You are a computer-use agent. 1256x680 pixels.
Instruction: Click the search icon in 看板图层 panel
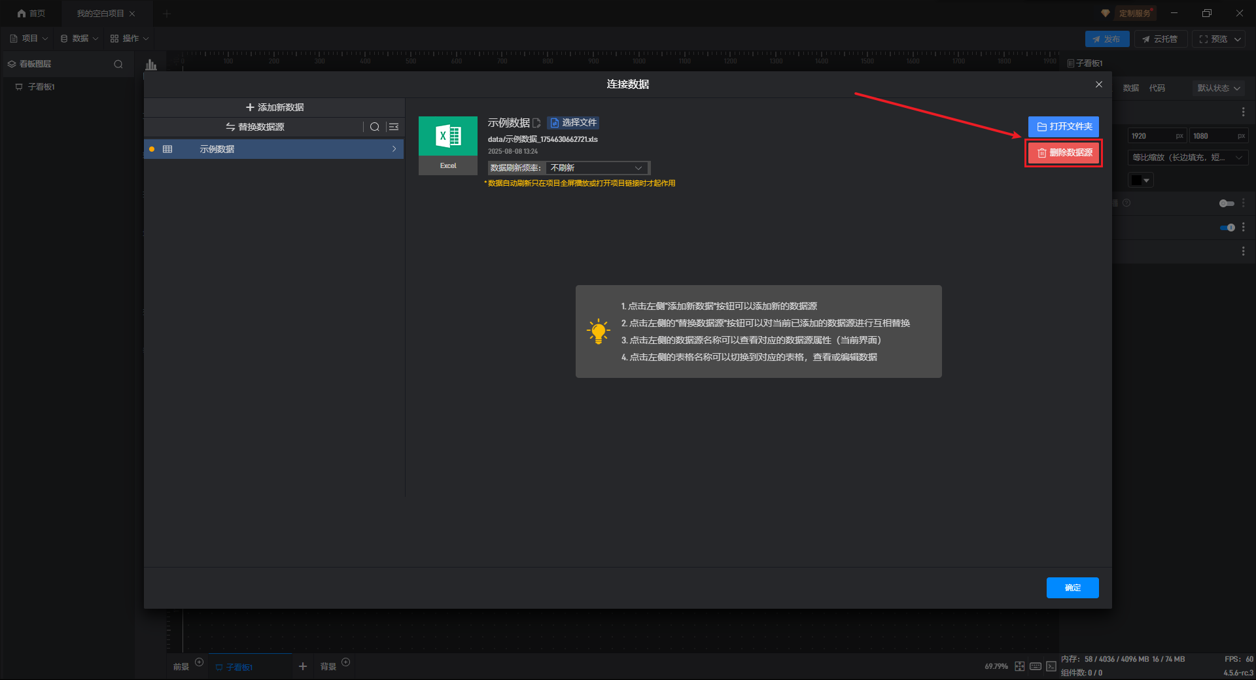[118, 64]
